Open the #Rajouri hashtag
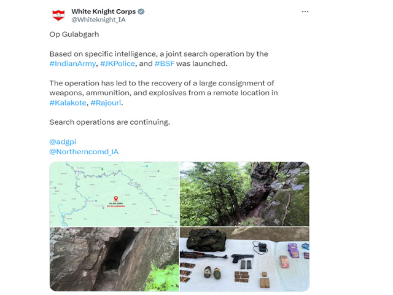 (106, 103)
